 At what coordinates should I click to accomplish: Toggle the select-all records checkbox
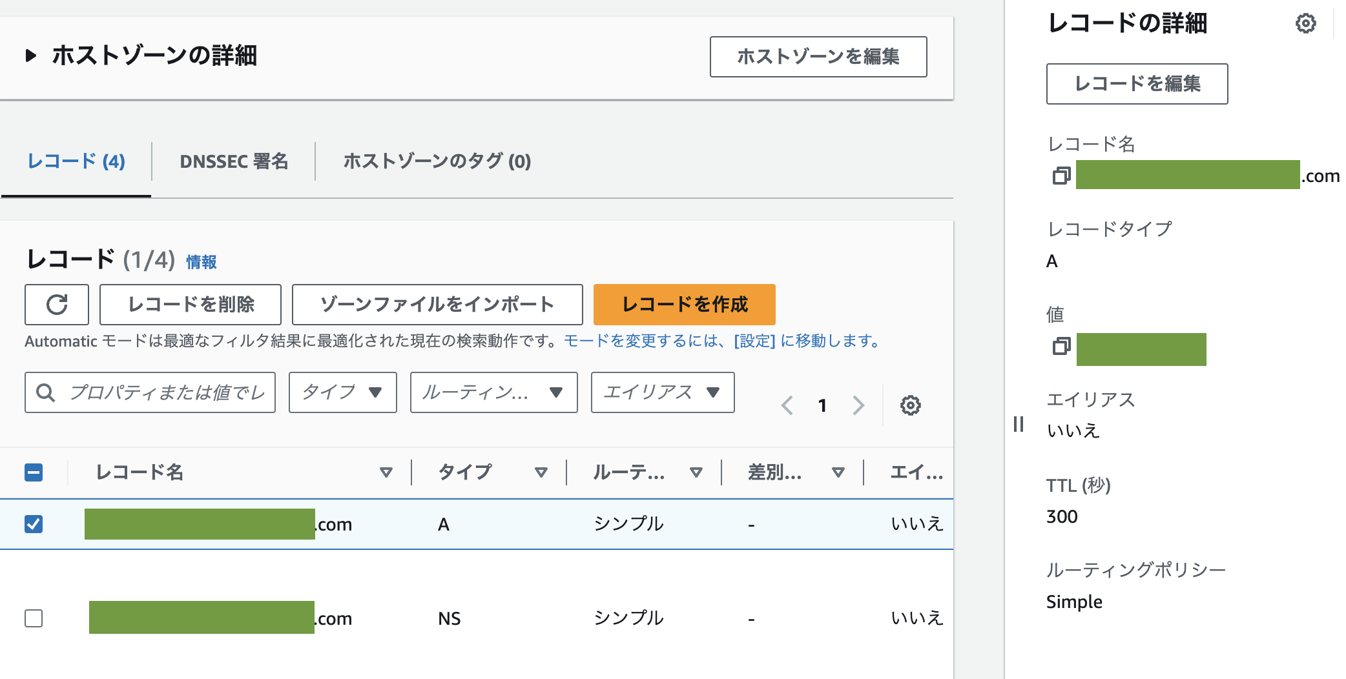pyautogui.click(x=34, y=472)
